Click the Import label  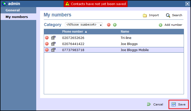[x=154, y=15]
